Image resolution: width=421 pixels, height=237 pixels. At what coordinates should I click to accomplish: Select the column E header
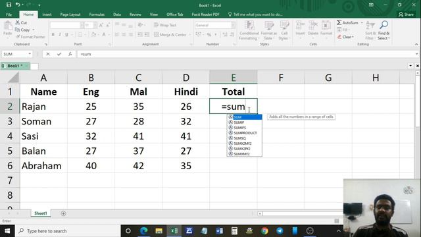[234, 78]
